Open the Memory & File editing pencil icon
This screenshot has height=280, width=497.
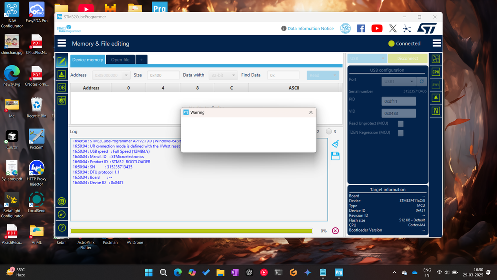[x=62, y=61]
